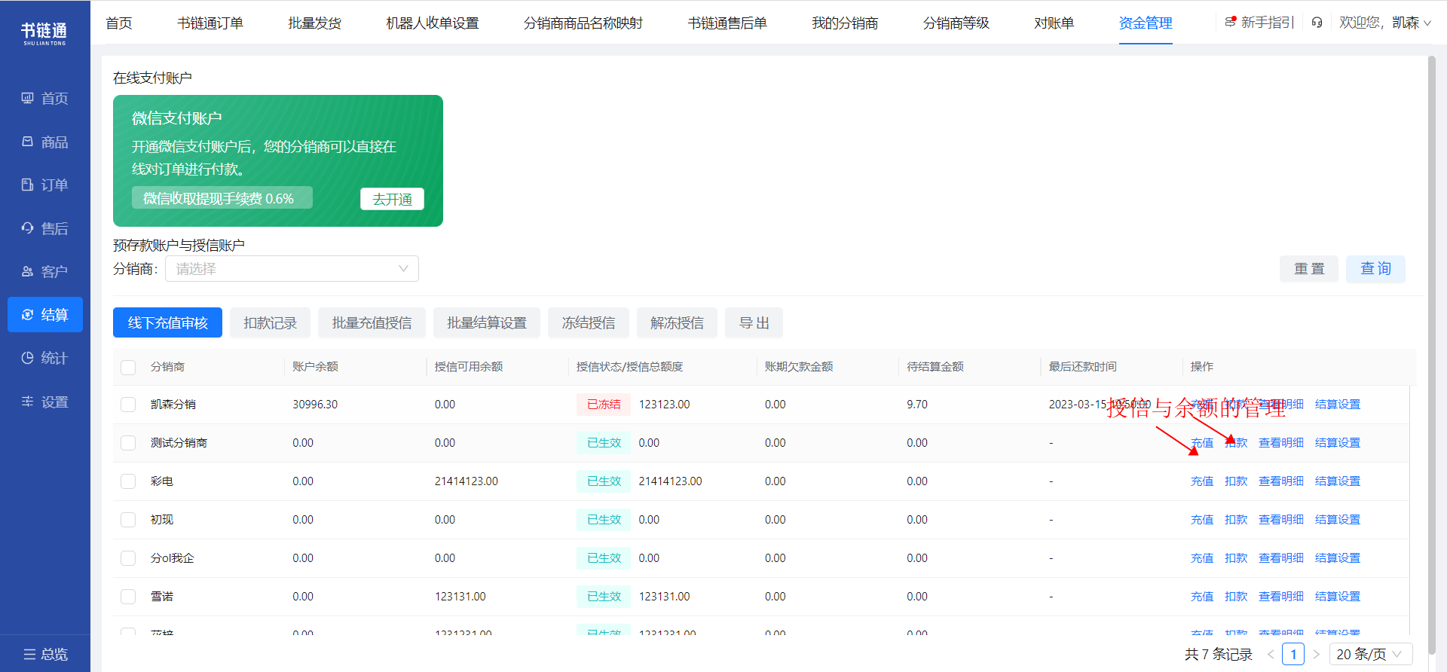Screen dimensions: 1447x672
Task: Click 批量充值授信
Action: (372, 322)
